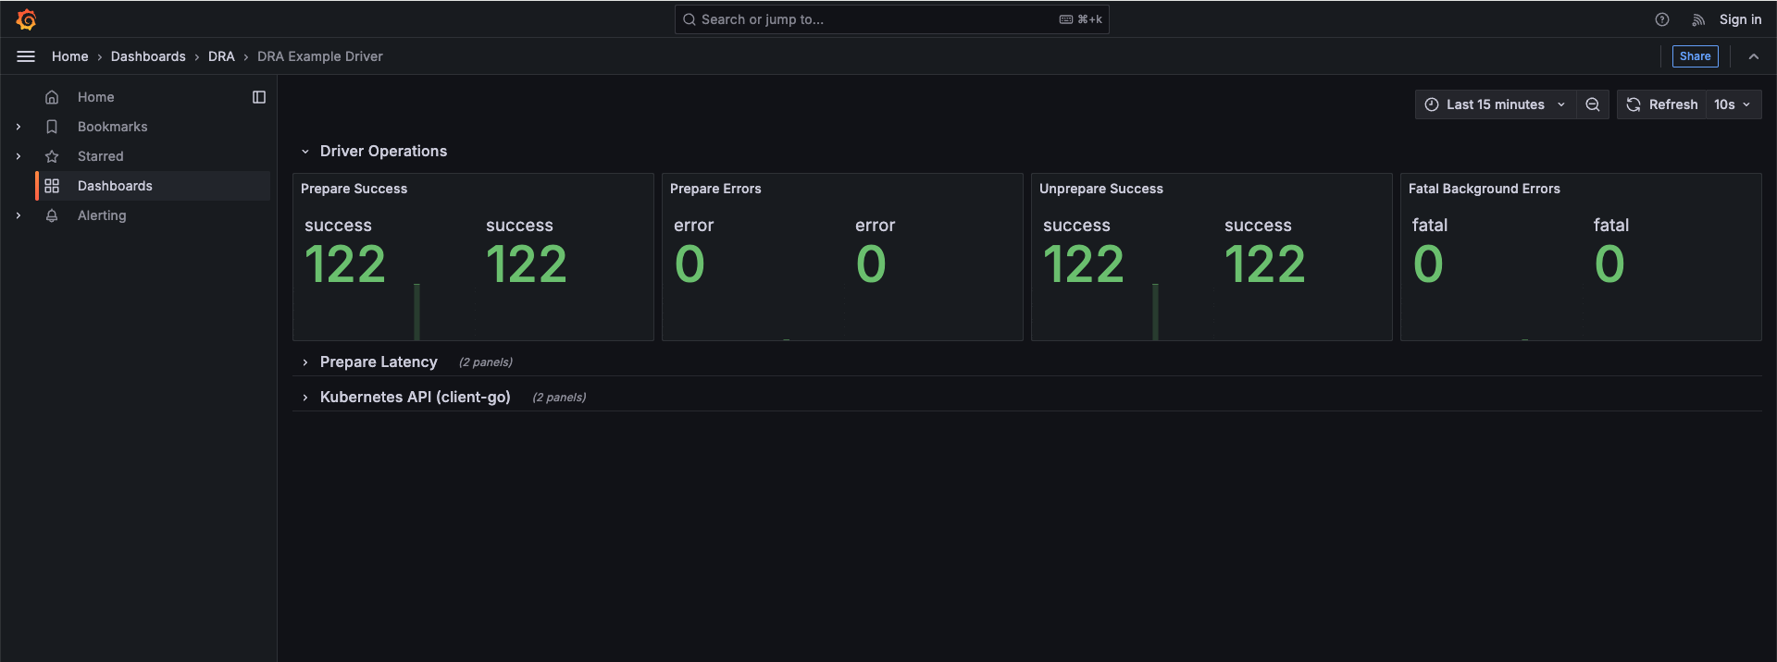Expand the Kubernetes API (client-go) row
The height and width of the screenshot is (662, 1777).
[305, 398]
